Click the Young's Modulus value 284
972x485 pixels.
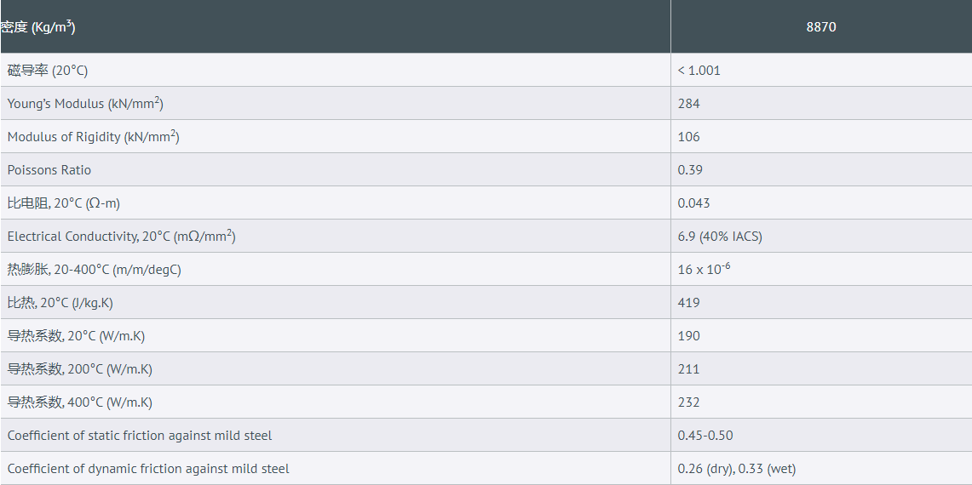click(689, 104)
